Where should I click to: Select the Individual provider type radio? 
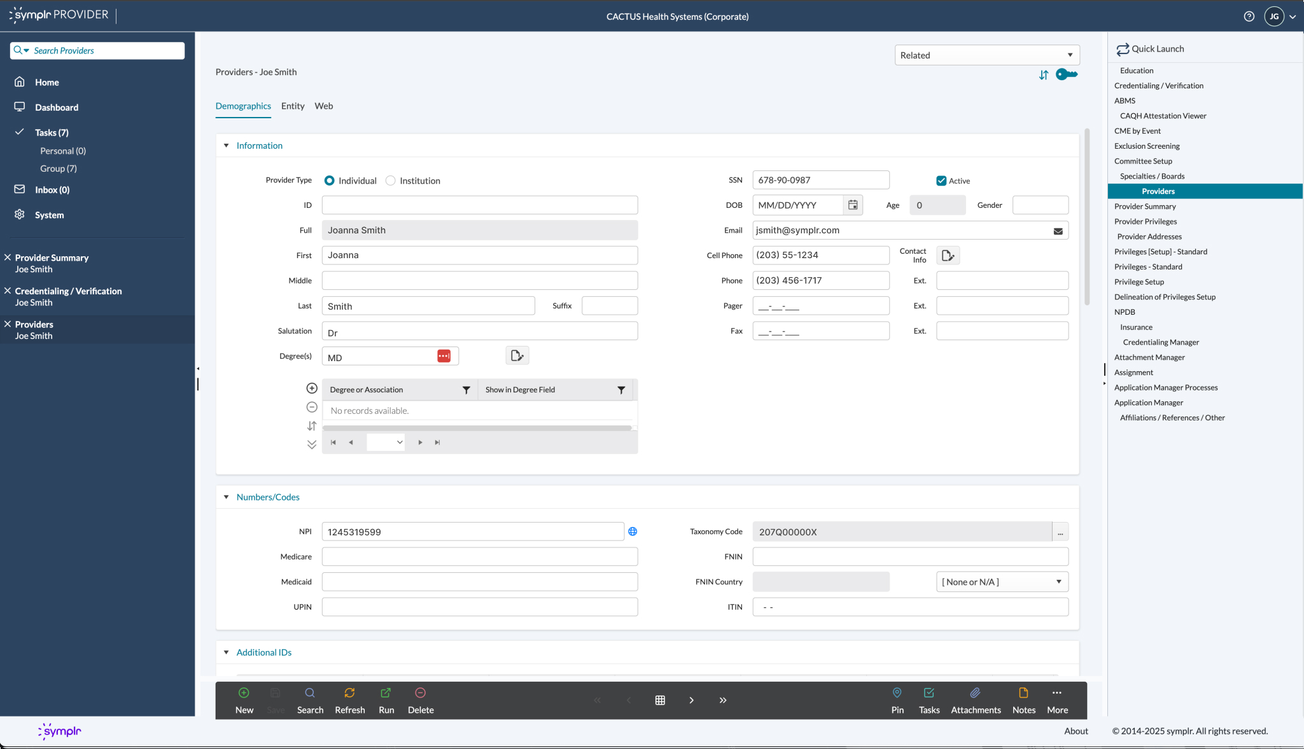pyautogui.click(x=329, y=181)
